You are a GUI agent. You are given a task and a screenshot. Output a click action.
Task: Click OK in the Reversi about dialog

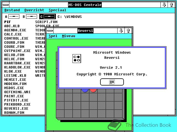tap(112, 82)
